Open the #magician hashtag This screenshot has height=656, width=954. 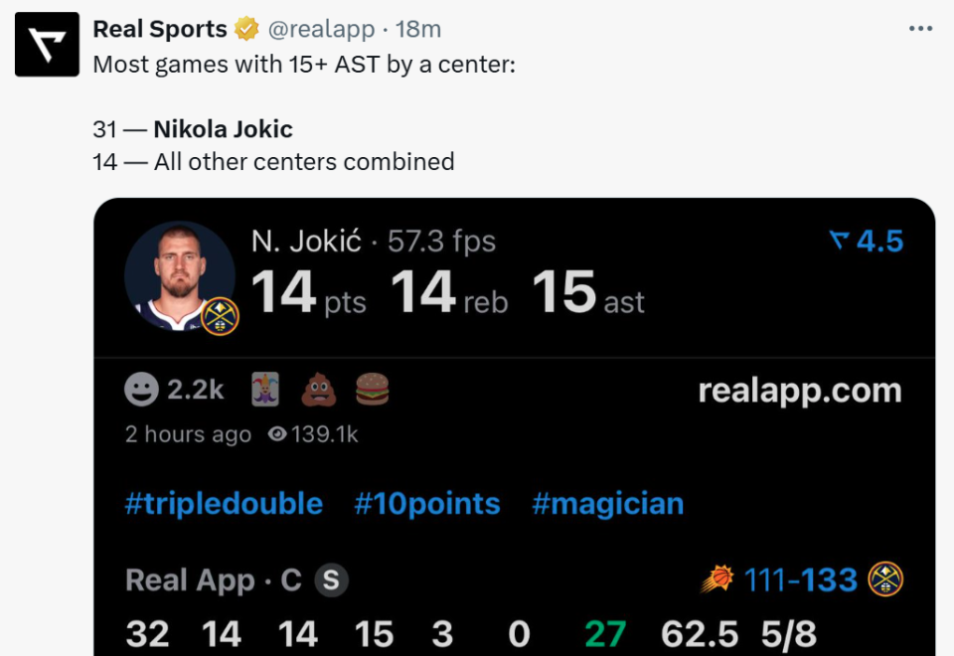coord(607,503)
